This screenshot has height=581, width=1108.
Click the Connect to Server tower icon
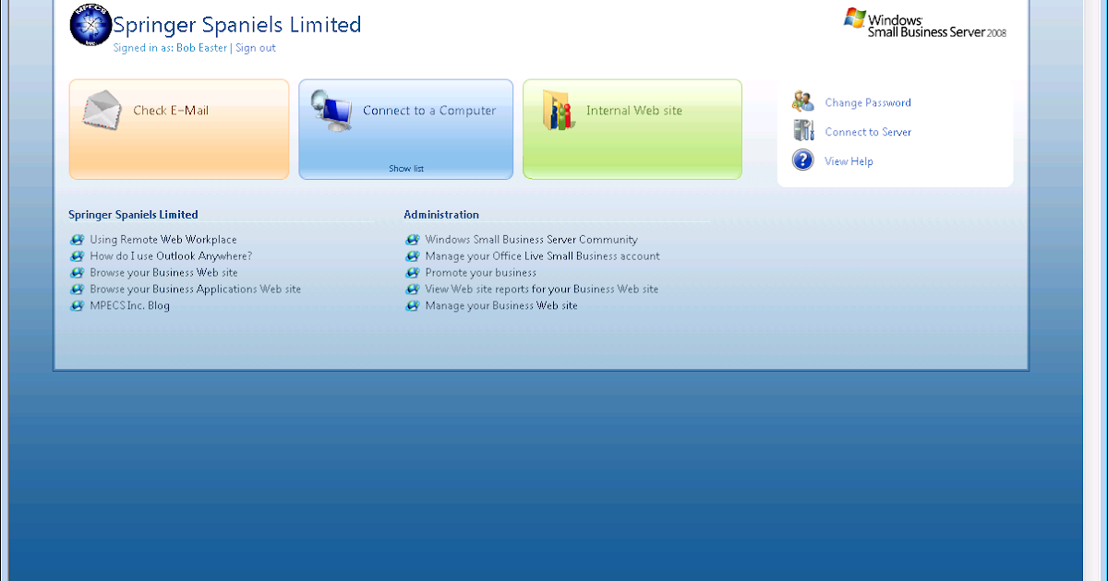803,131
